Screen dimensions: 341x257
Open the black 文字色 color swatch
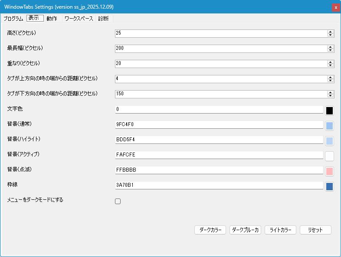coord(329,111)
